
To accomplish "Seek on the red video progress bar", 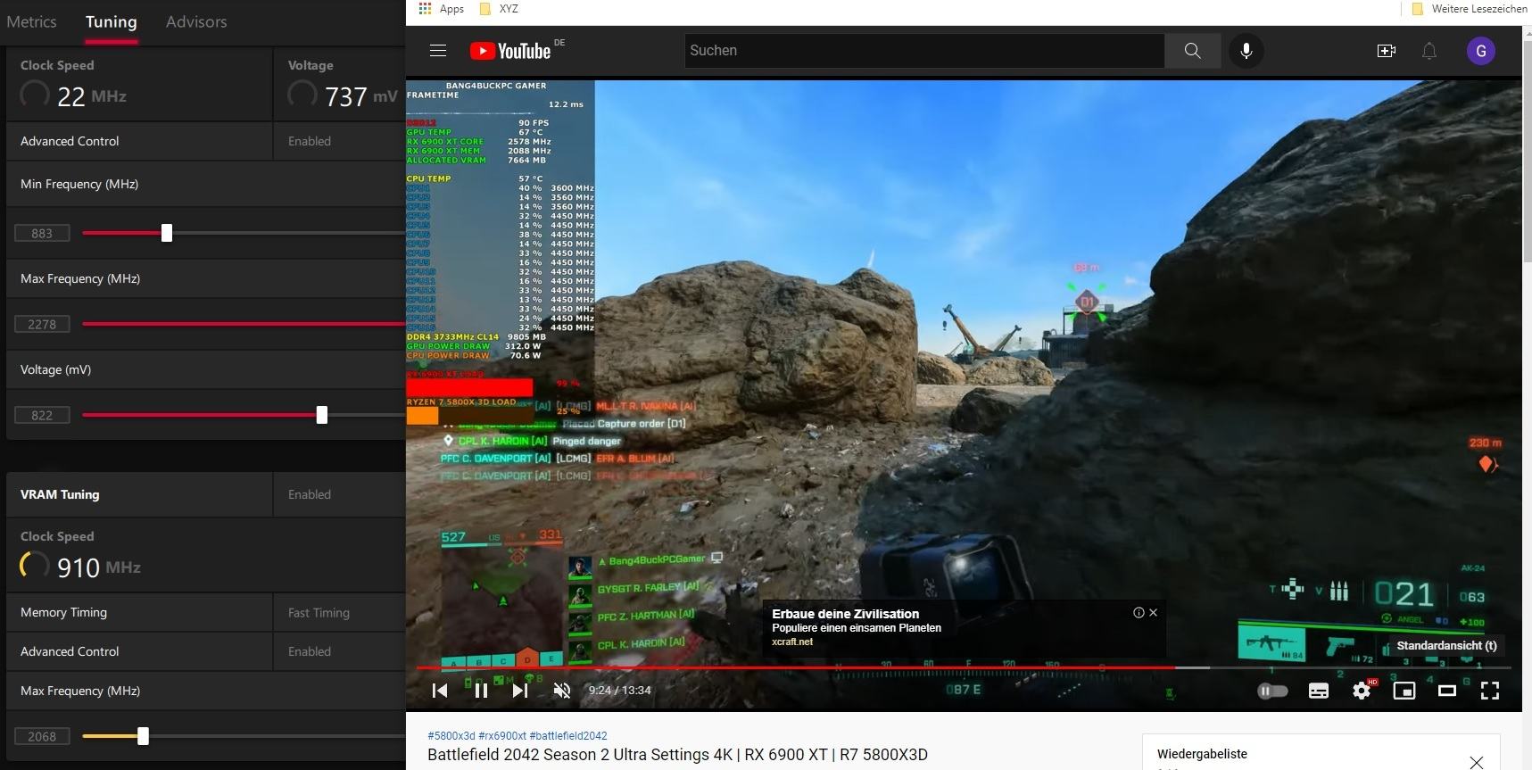I will (x=964, y=667).
